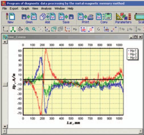
Task: Click the up-arrow Hp button
Action: pyautogui.click(x=122, y=29)
